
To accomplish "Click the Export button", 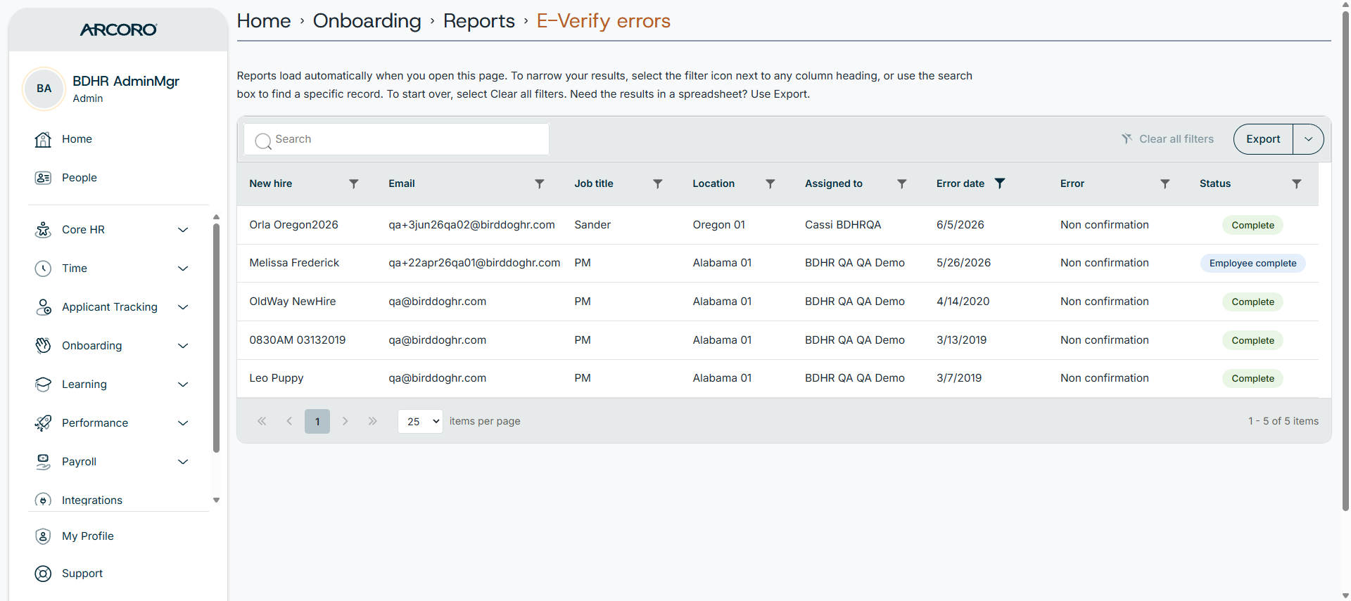I will point(1263,139).
